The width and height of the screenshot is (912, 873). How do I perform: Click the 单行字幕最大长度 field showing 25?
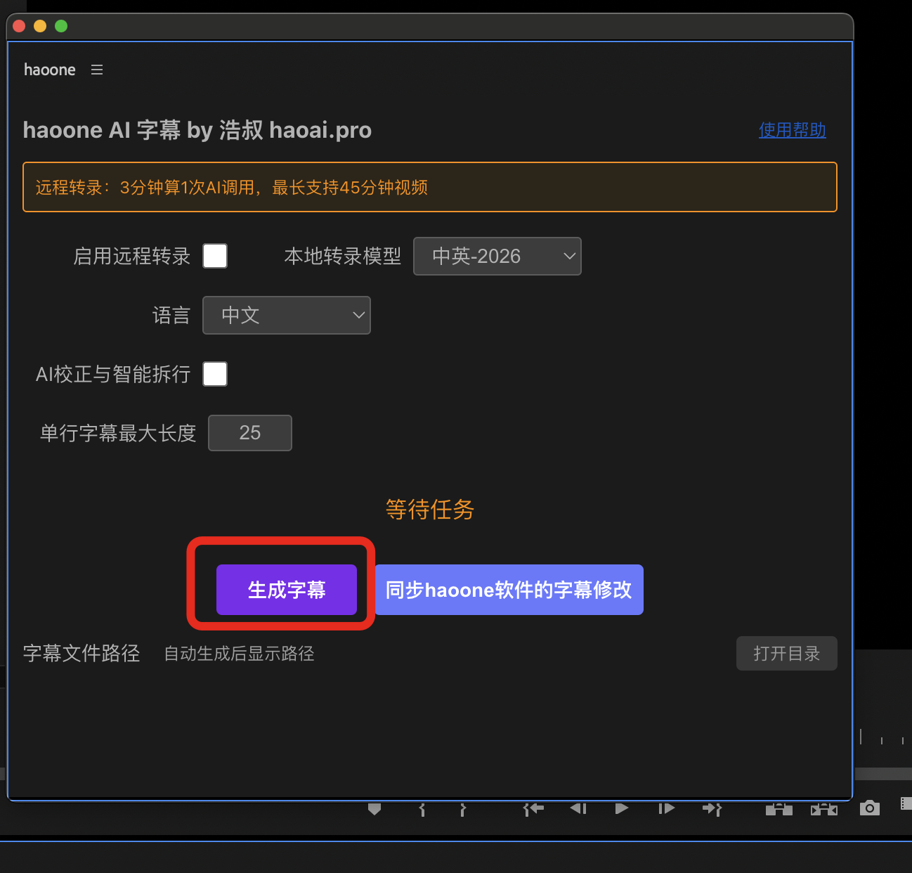[x=250, y=433]
